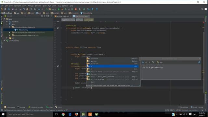Run the app with green play button
The width and height of the screenshot is (208, 117).
[x=58, y=9]
